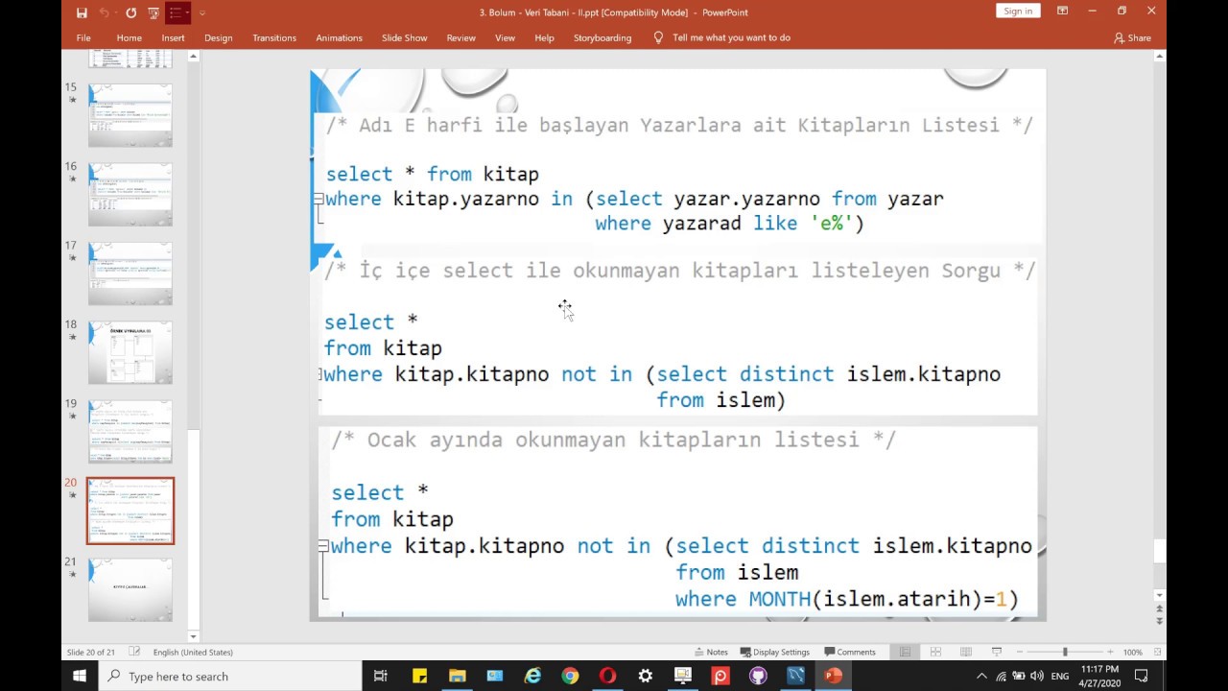Click the 100% zoom level
This screenshot has height=691, width=1228.
[x=1132, y=653]
